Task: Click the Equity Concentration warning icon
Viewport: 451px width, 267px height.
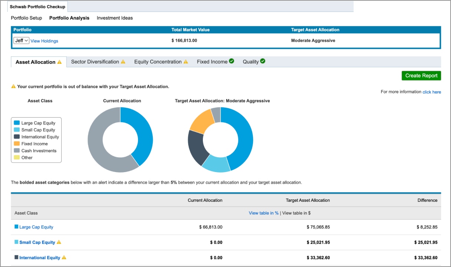Action: [186, 62]
